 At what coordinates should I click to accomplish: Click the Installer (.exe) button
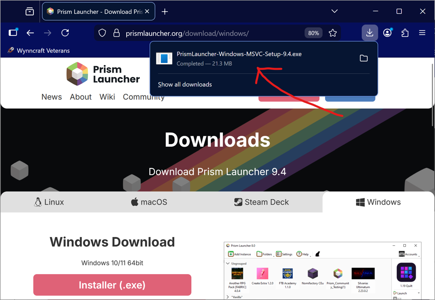(x=112, y=285)
